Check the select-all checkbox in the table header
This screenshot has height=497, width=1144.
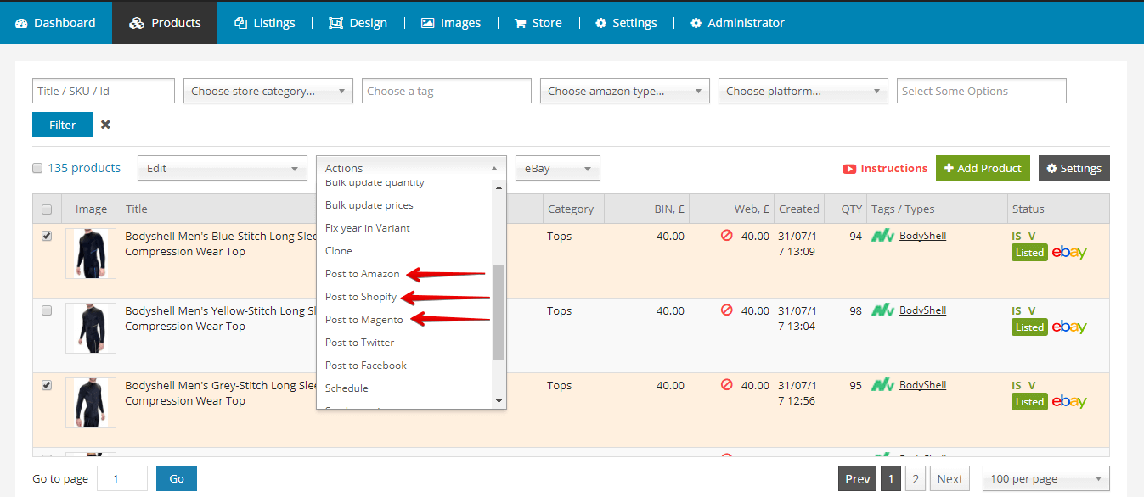click(x=47, y=209)
